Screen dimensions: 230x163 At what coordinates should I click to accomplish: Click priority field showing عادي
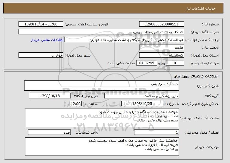pos(162,48)
